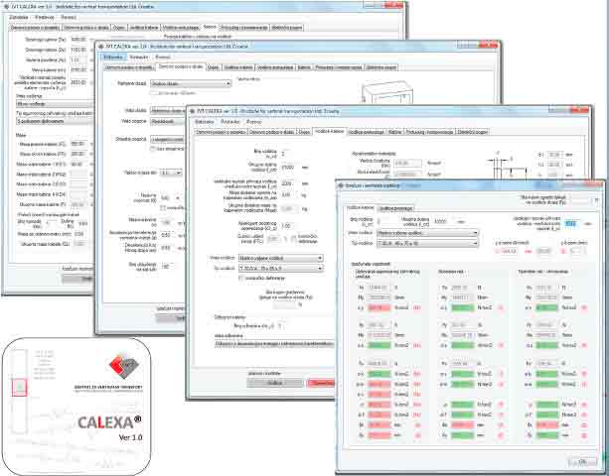Open the highlighted Datoteka menu in second window

113,57
